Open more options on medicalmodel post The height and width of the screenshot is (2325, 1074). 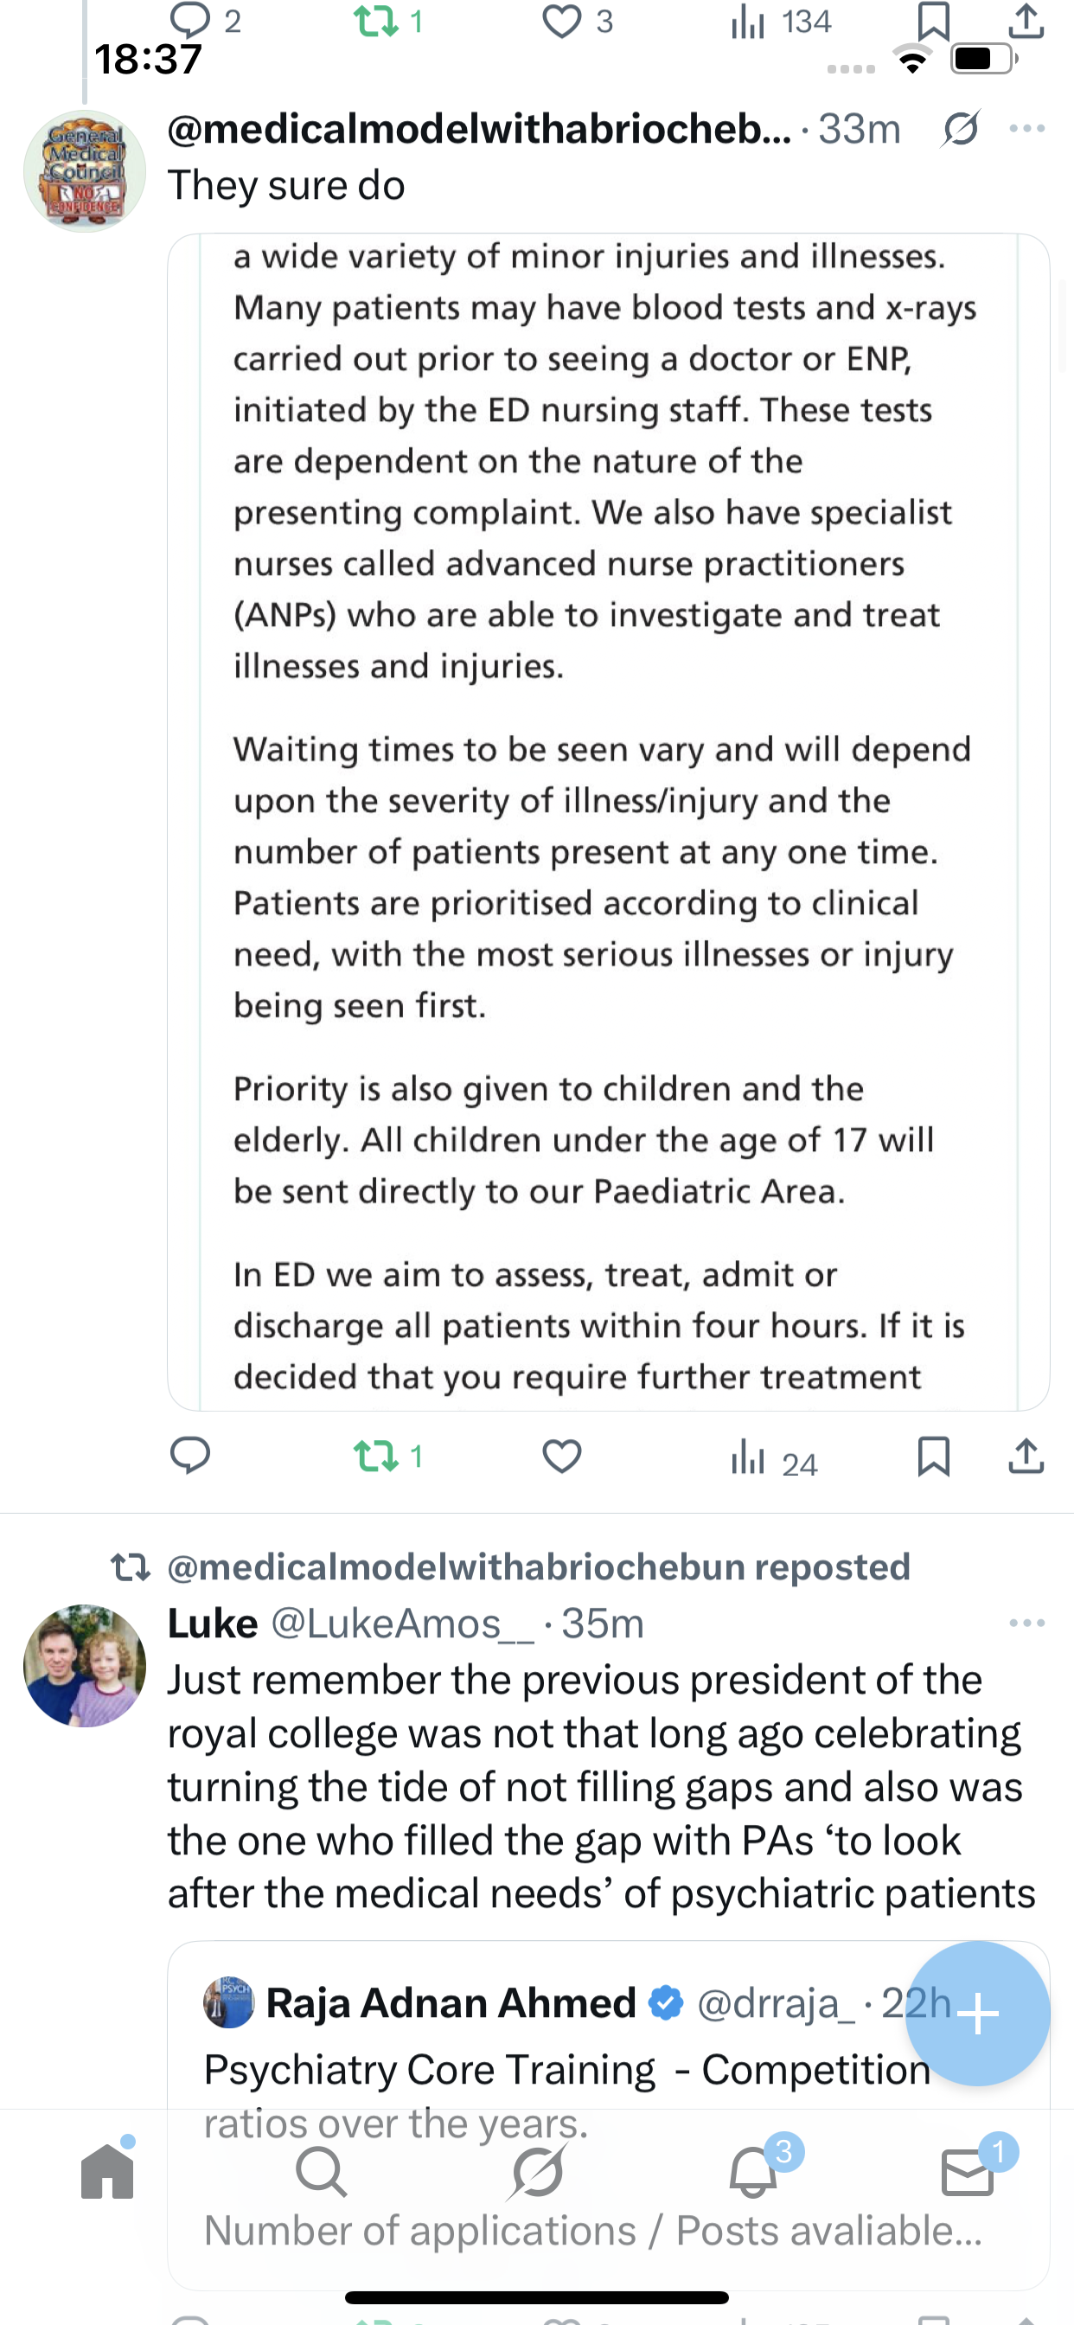point(1027,129)
